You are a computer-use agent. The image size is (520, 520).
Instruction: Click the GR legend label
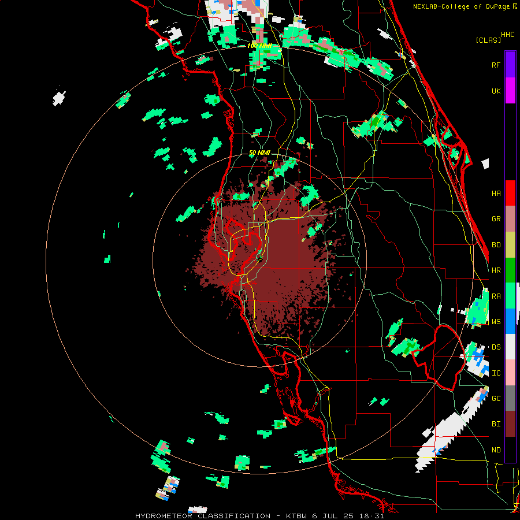click(x=496, y=219)
